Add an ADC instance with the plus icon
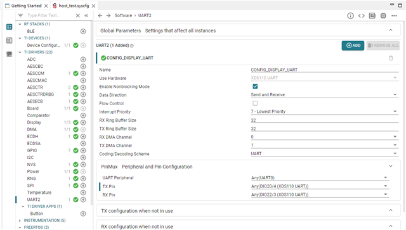The image size is (406, 230). click(x=83, y=60)
